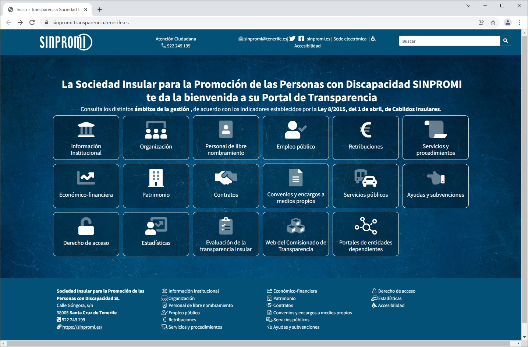Select the Web del Comisionado de Transparencia tile
The height and width of the screenshot is (347, 528).
(x=295, y=234)
